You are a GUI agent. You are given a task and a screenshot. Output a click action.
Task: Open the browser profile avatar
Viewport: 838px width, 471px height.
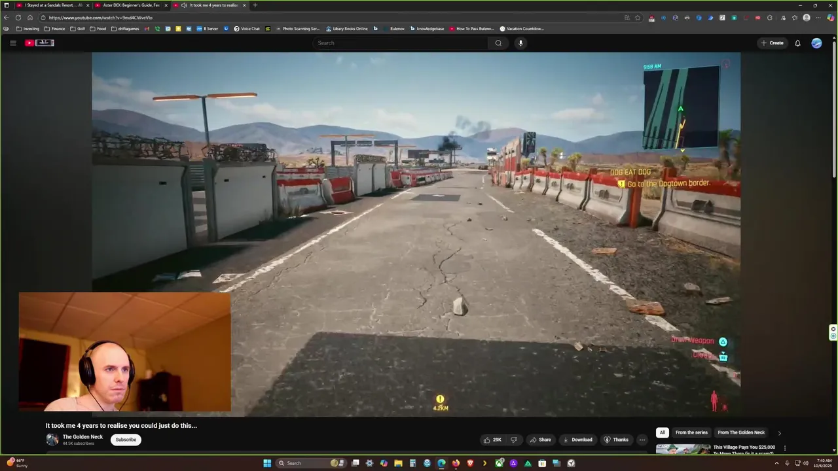click(x=807, y=18)
